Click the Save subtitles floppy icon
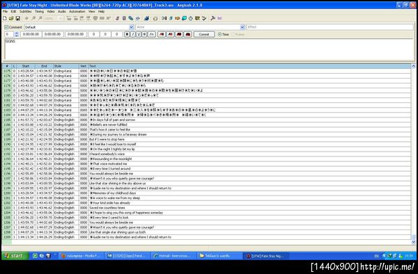The image size is (418, 274). pyautogui.click(x=17, y=18)
